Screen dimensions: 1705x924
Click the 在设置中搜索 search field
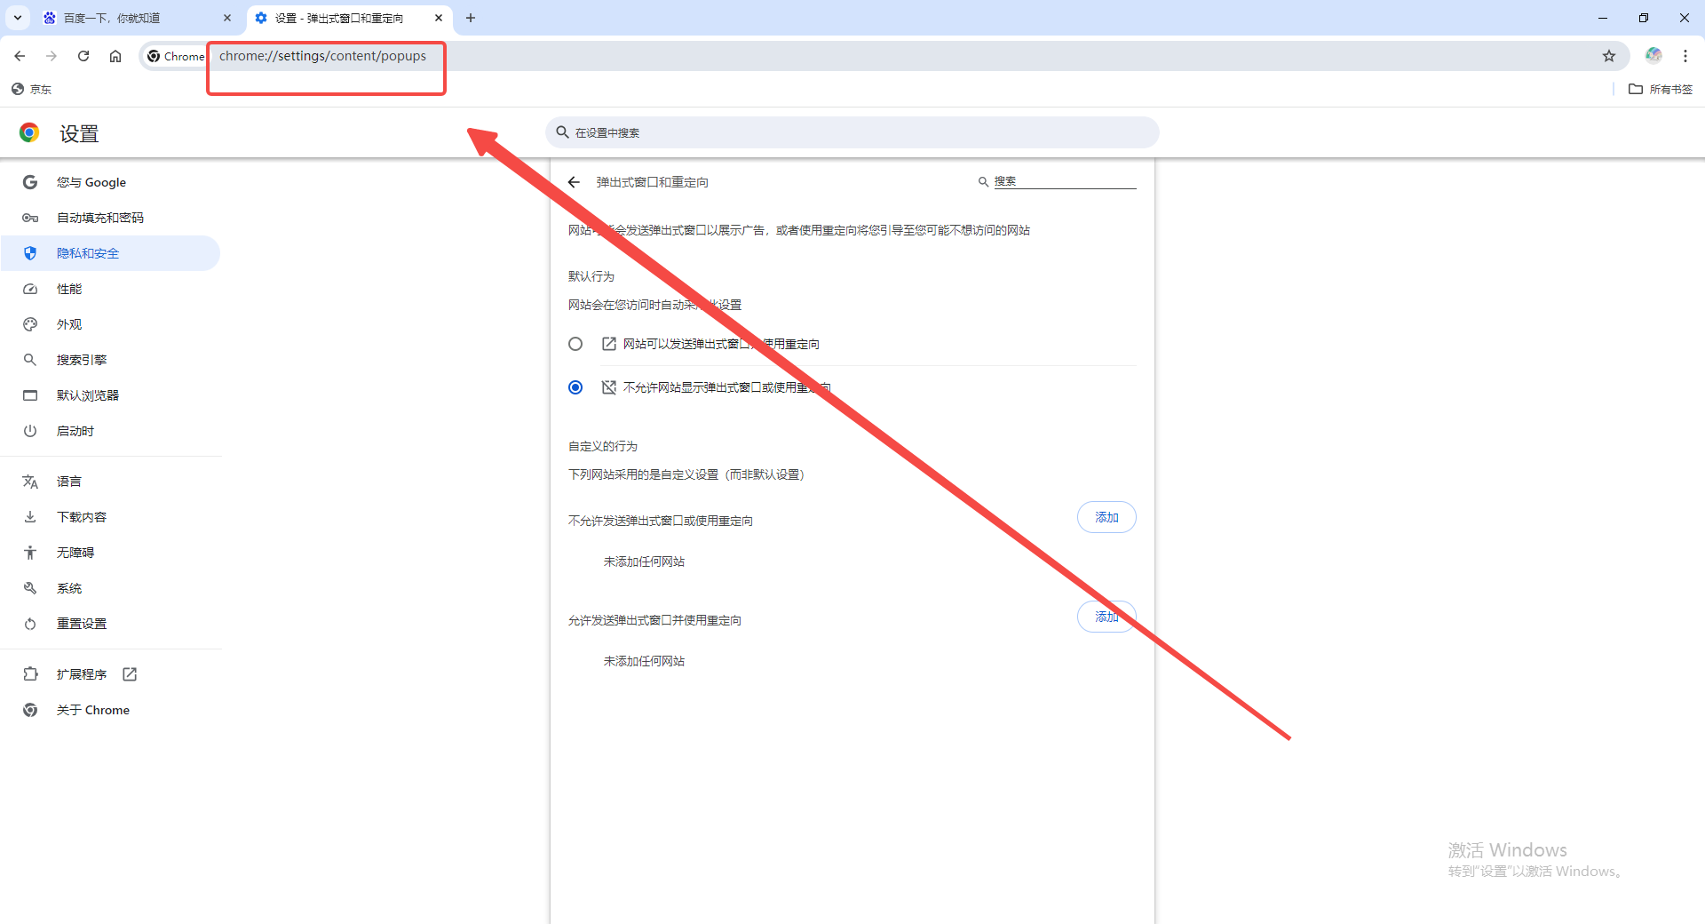(852, 132)
